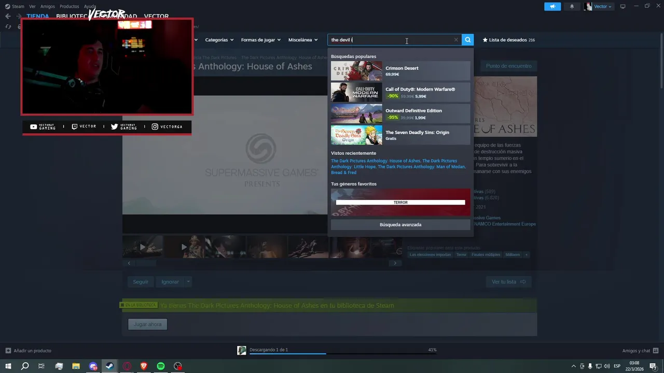Clear the search field with the X icon
Image resolution: width=664 pixels, height=373 pixels.
click(456, 40)
